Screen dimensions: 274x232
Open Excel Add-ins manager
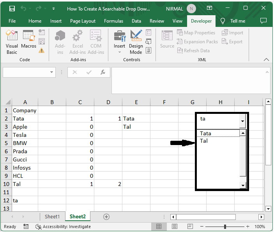tap(78, 42)
